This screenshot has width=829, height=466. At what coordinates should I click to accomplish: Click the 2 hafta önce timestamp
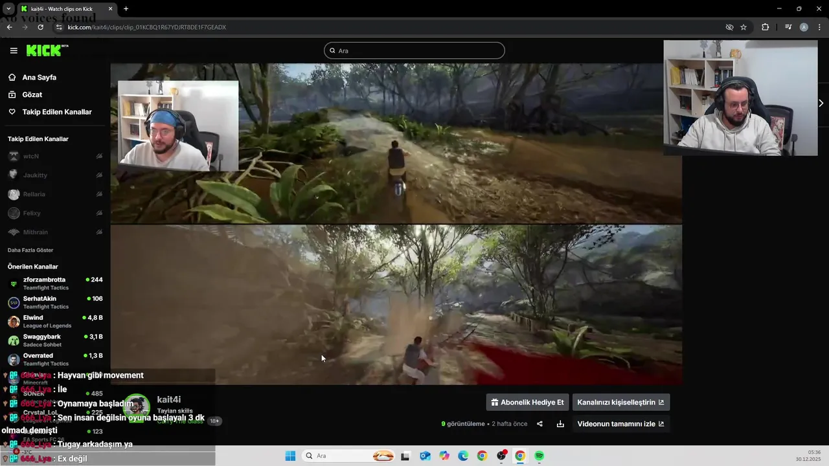pyautogui.click(x=510, y=424)
